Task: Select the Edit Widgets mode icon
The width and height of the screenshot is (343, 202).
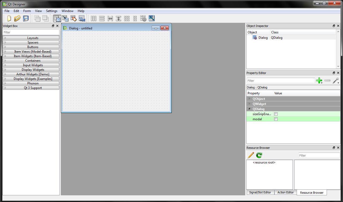Action: pos(57,18)
